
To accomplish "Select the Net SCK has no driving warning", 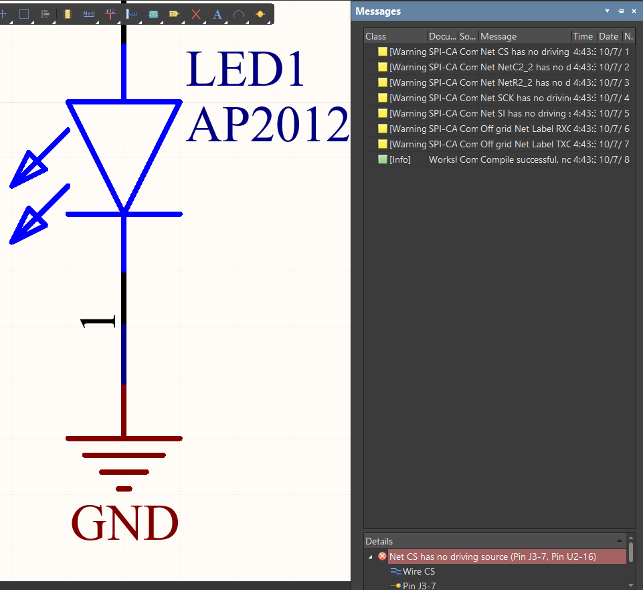I will click(x=499, y=98).
